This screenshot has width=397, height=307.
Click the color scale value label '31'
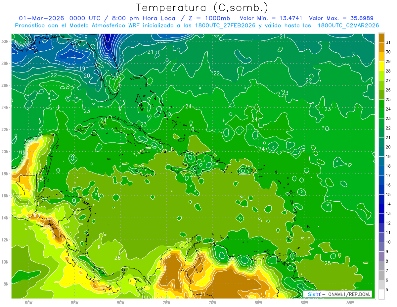(x=388, y=42)
